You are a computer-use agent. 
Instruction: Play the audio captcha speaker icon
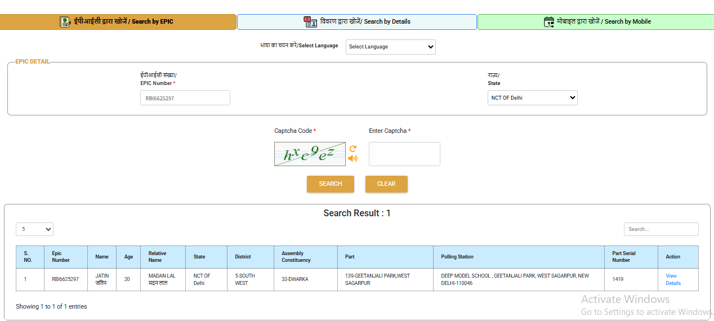point(352,158)
